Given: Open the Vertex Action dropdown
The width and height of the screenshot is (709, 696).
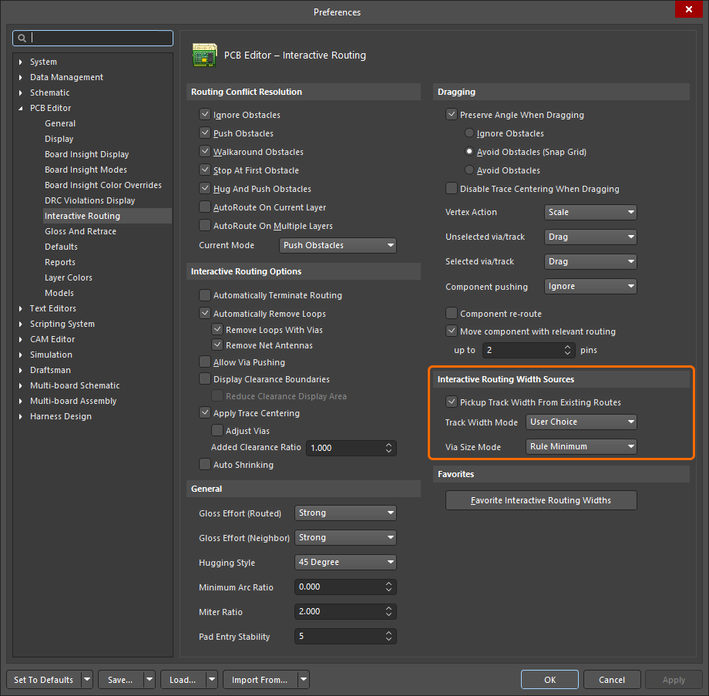Looking at the screenshot, I should [x=590, y=212].
